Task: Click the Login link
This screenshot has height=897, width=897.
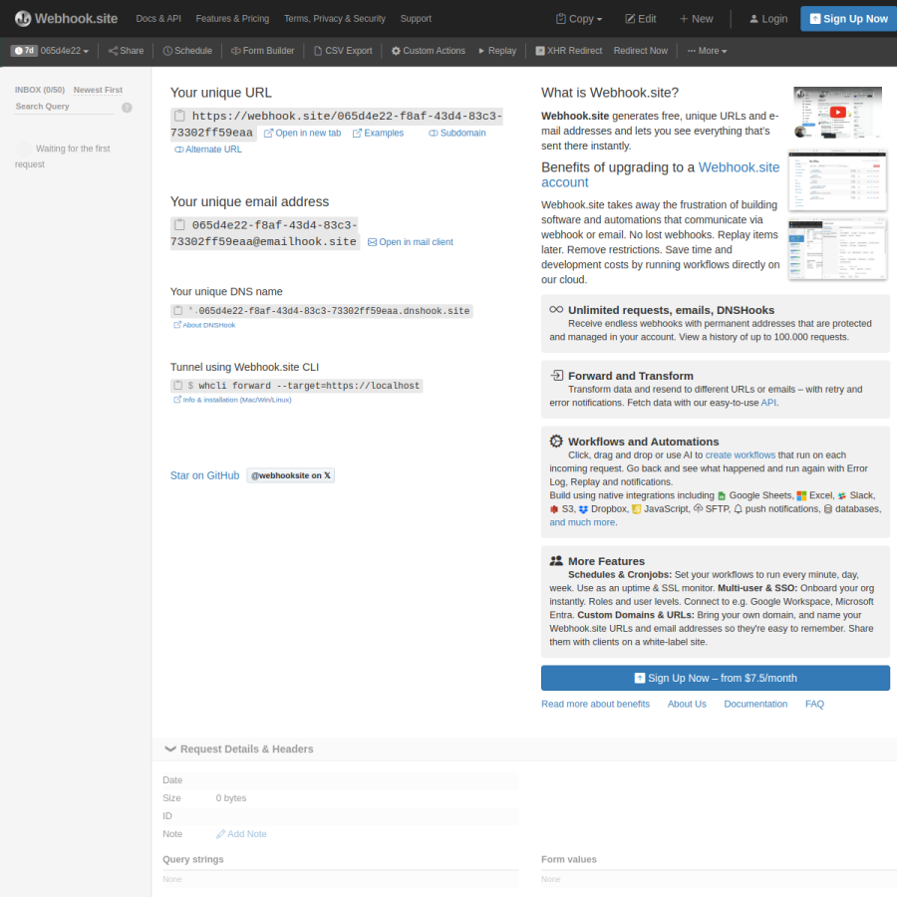Action: click(x=768, y=19)
